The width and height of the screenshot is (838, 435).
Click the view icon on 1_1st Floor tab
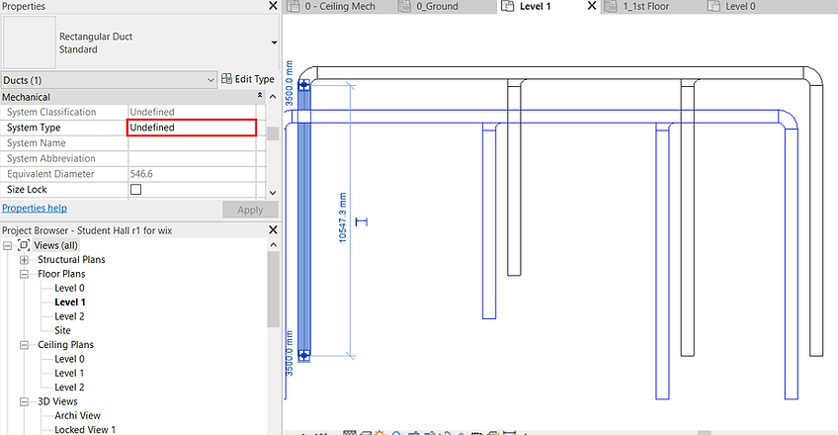[x=611, y=6]
